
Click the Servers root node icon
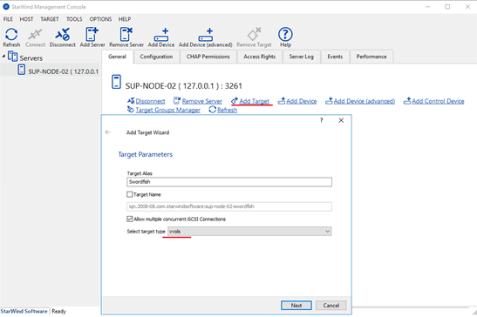click(x=12, y=57)
